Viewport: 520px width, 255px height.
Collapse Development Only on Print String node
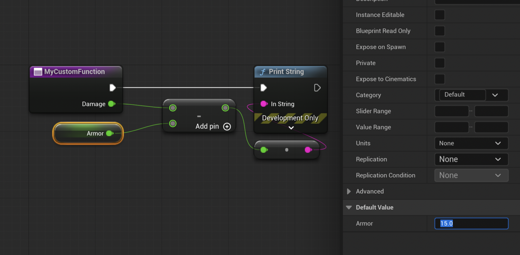click(290, 127)
